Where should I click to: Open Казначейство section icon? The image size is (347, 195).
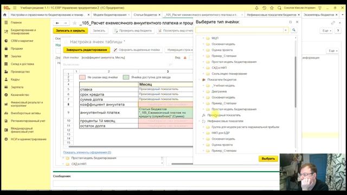click(6, 95)
